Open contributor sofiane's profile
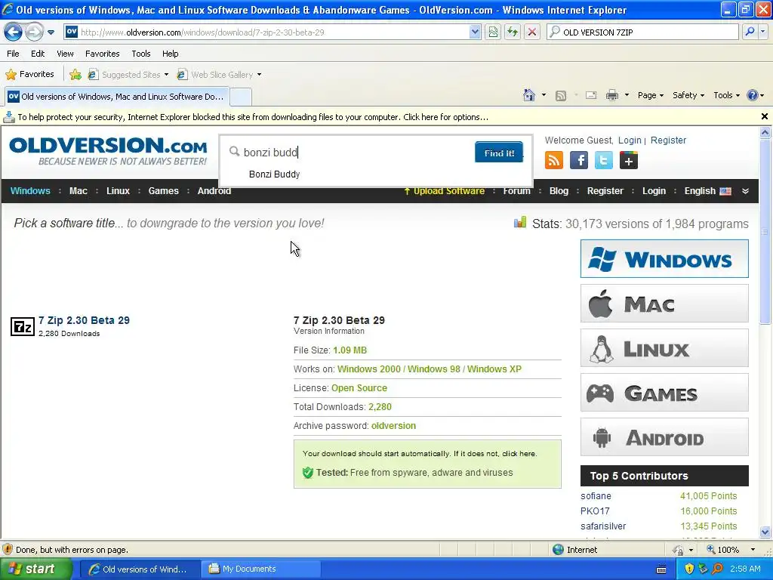773x580 pixels. point(596,496)
